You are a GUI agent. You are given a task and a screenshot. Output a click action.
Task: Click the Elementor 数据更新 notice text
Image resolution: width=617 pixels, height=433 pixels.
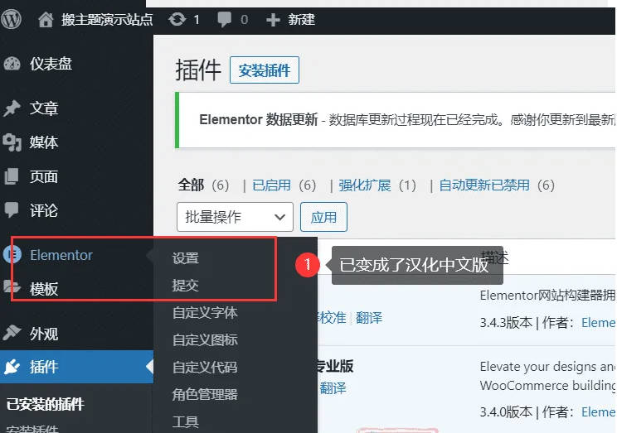pos(407,119)
